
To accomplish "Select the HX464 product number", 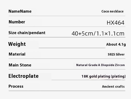I will (x=115, y=23).
